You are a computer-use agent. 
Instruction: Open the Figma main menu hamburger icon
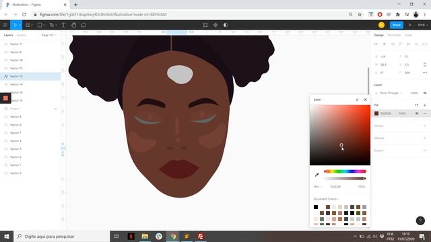pos(5,25)
